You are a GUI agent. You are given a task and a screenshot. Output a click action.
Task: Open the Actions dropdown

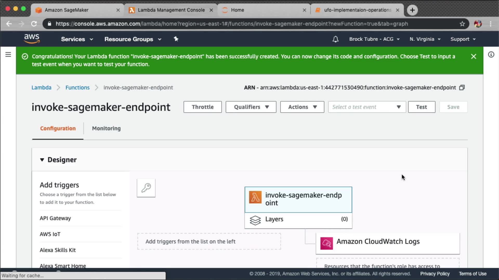302,107
